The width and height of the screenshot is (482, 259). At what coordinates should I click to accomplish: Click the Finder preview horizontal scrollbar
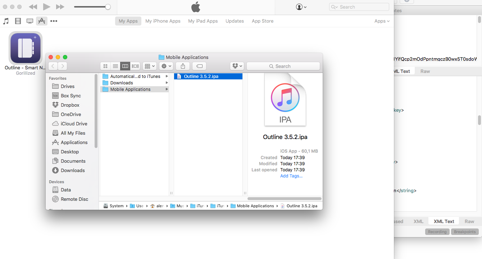(x=285, y=199)
